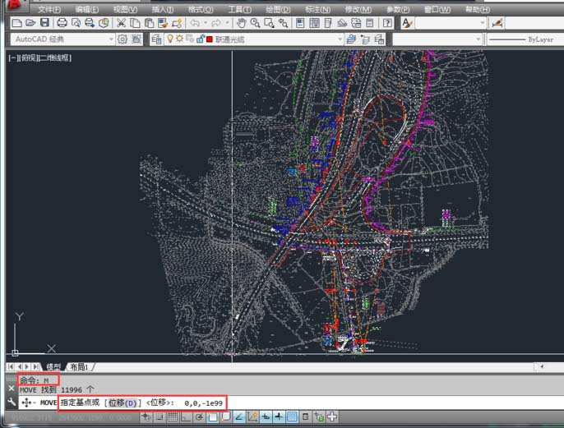The width and height of the screenshot is (564, 428).
Task: Expand the 联通光缆 layer dropdown
Action: pos(340,39)
